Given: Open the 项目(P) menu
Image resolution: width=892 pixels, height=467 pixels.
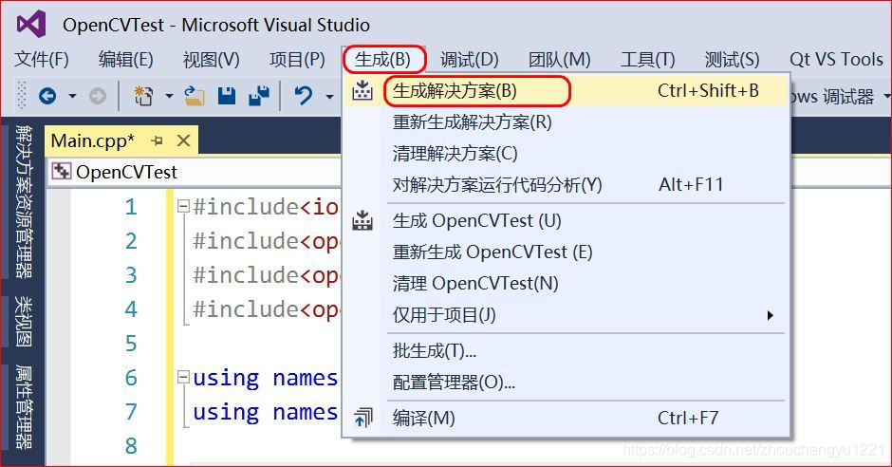Looking at the screenshot, I should pyautogui.click(x=297, y=59).
